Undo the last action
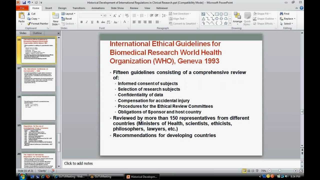Viewport: 320px width, 180px height. (x=29, y=2)
